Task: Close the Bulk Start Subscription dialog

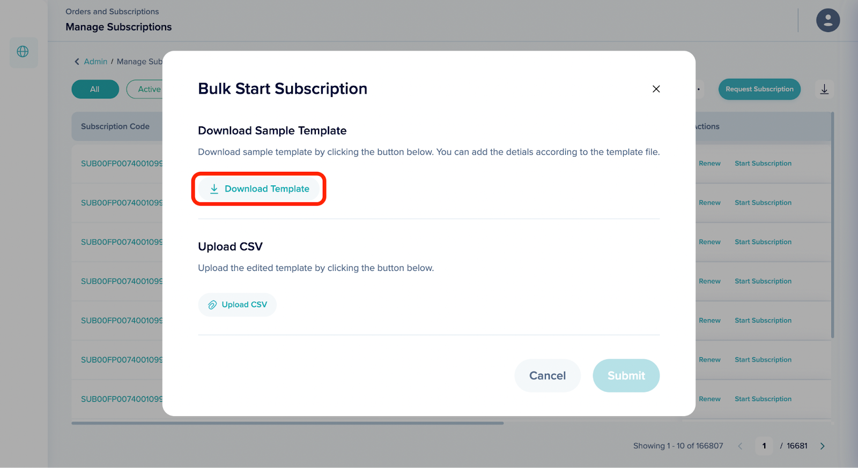Action: 656,89
